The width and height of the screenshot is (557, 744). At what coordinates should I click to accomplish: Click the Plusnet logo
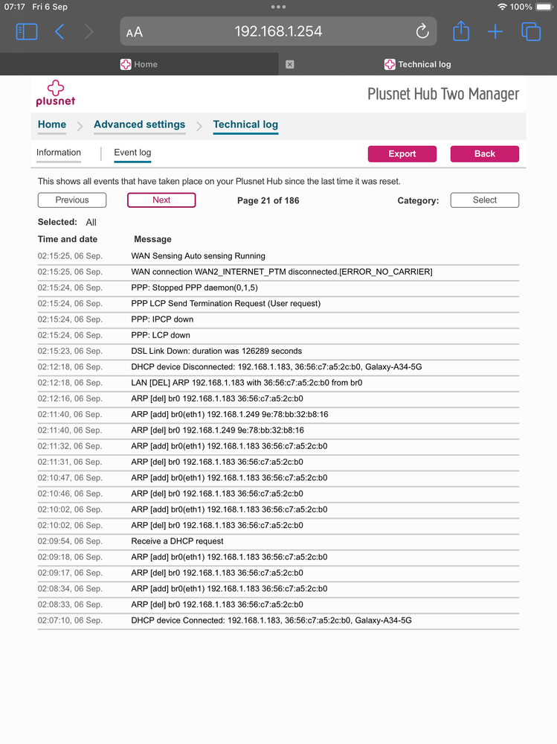(56, 94)
